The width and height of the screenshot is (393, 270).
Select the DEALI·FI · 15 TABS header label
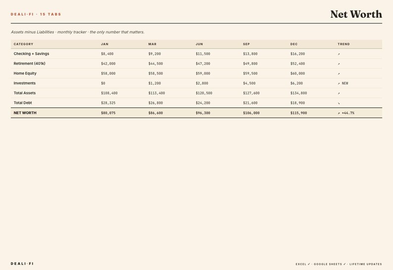coord(36,14)
